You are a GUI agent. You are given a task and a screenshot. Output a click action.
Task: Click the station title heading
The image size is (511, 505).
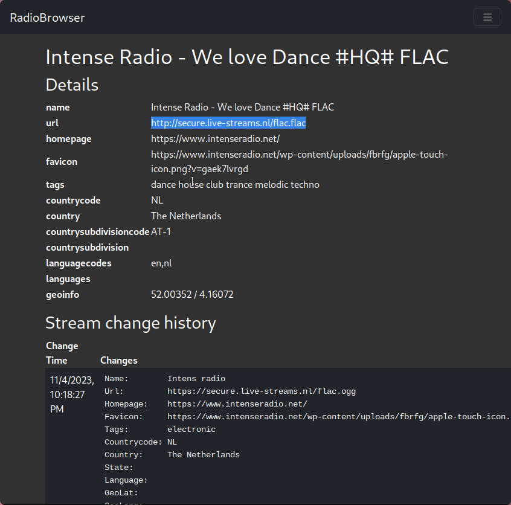coord(247,57)
